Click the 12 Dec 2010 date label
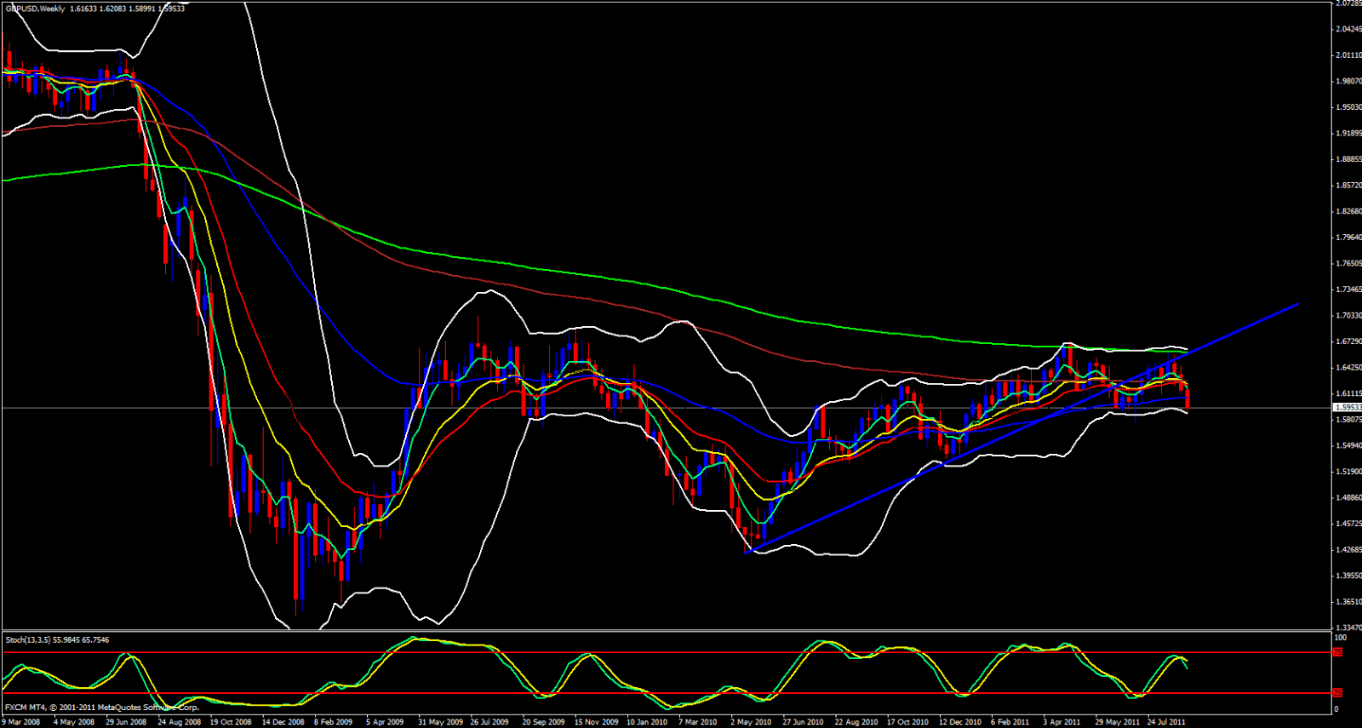This screenshot has height=728, width=1362. pos(959,722)
